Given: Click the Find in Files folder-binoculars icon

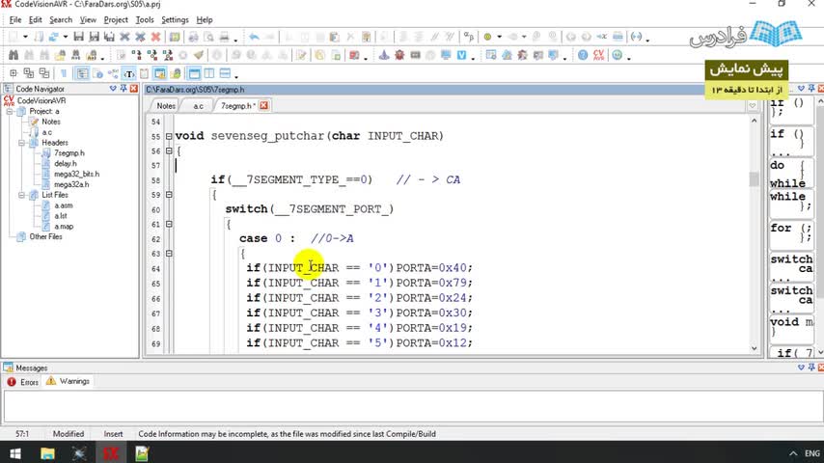Looking at the screenshot, I should pos(61,55).
